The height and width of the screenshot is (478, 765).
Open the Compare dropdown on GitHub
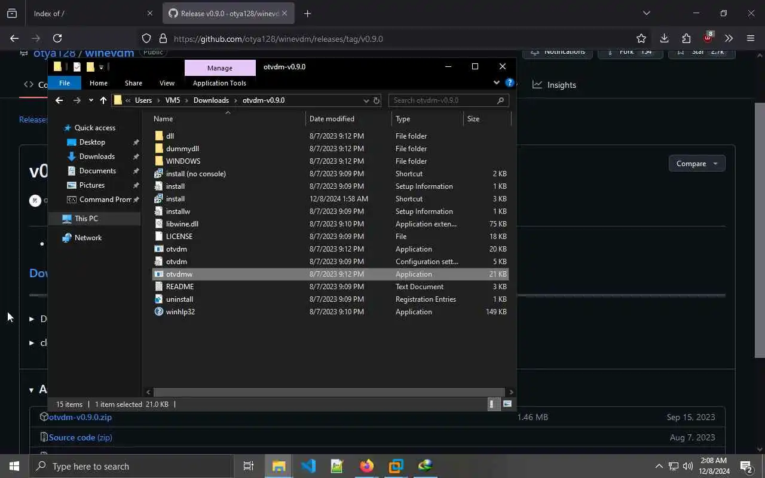[697, 164]
